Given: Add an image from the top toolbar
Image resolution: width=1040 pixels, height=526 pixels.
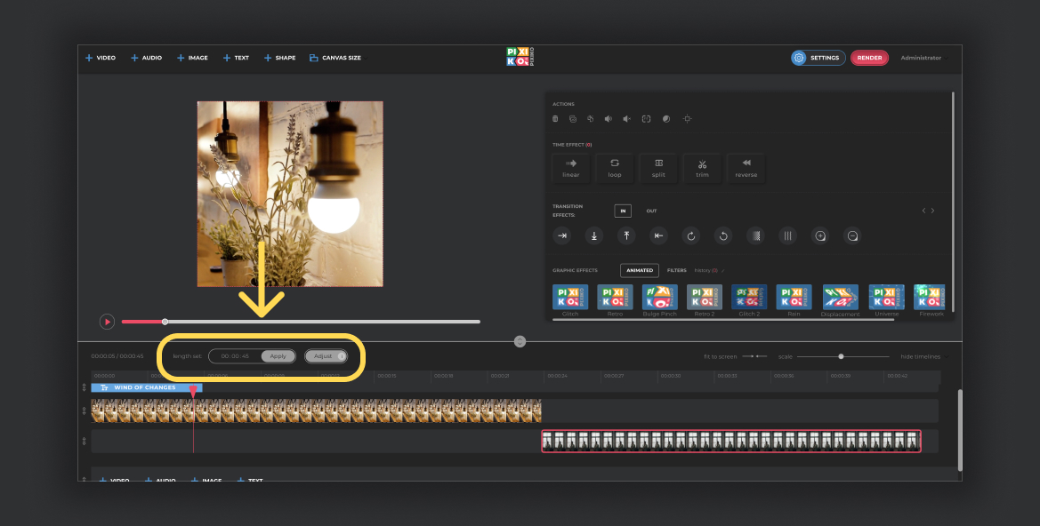Looking at the screenshot, I should tap(192, 59).
